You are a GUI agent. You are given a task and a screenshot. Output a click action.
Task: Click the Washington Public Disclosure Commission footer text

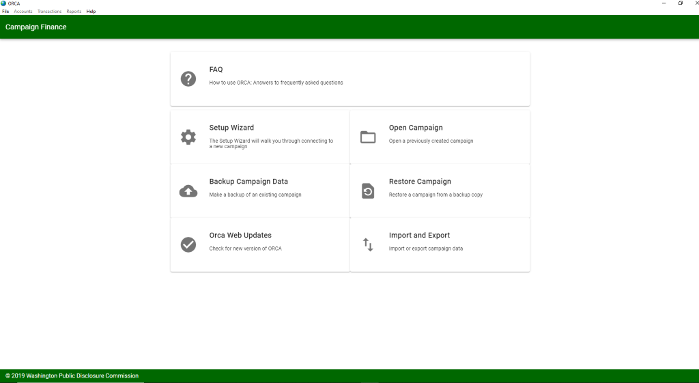pyautogui.click(x=72, y=376)
